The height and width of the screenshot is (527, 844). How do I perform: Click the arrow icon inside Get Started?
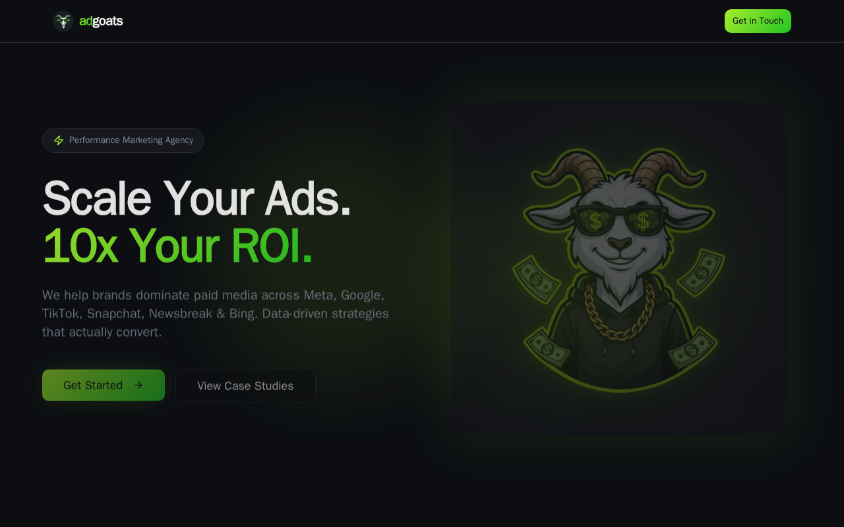pyautogui.click(x=138, y=385)
